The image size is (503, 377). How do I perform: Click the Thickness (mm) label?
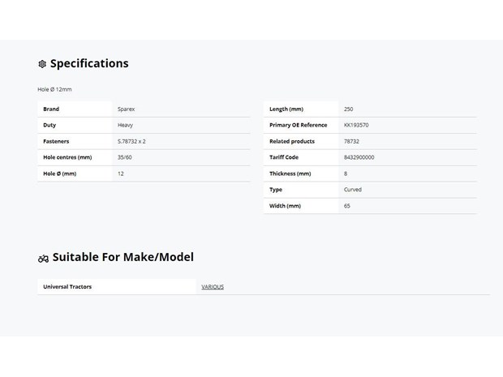(290, 174)
